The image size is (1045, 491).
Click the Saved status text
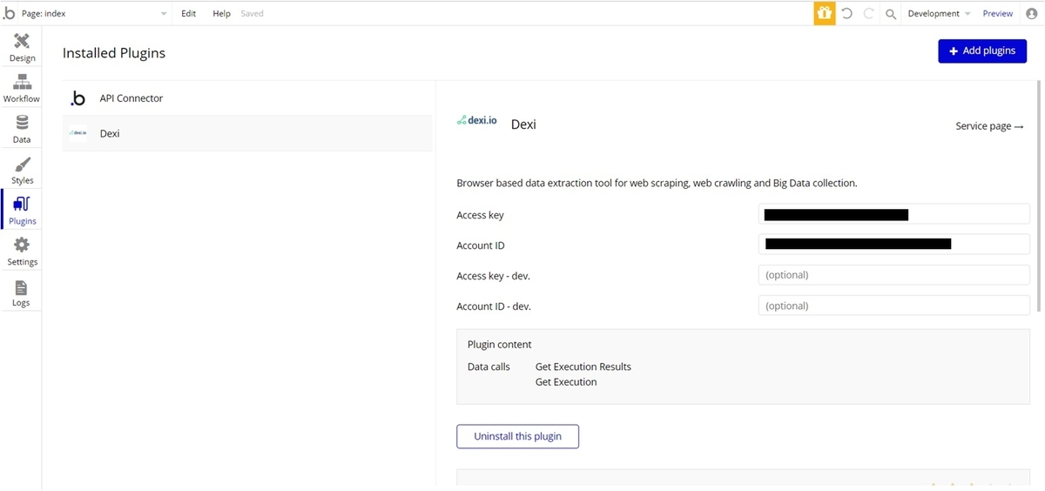pos(252,14)
